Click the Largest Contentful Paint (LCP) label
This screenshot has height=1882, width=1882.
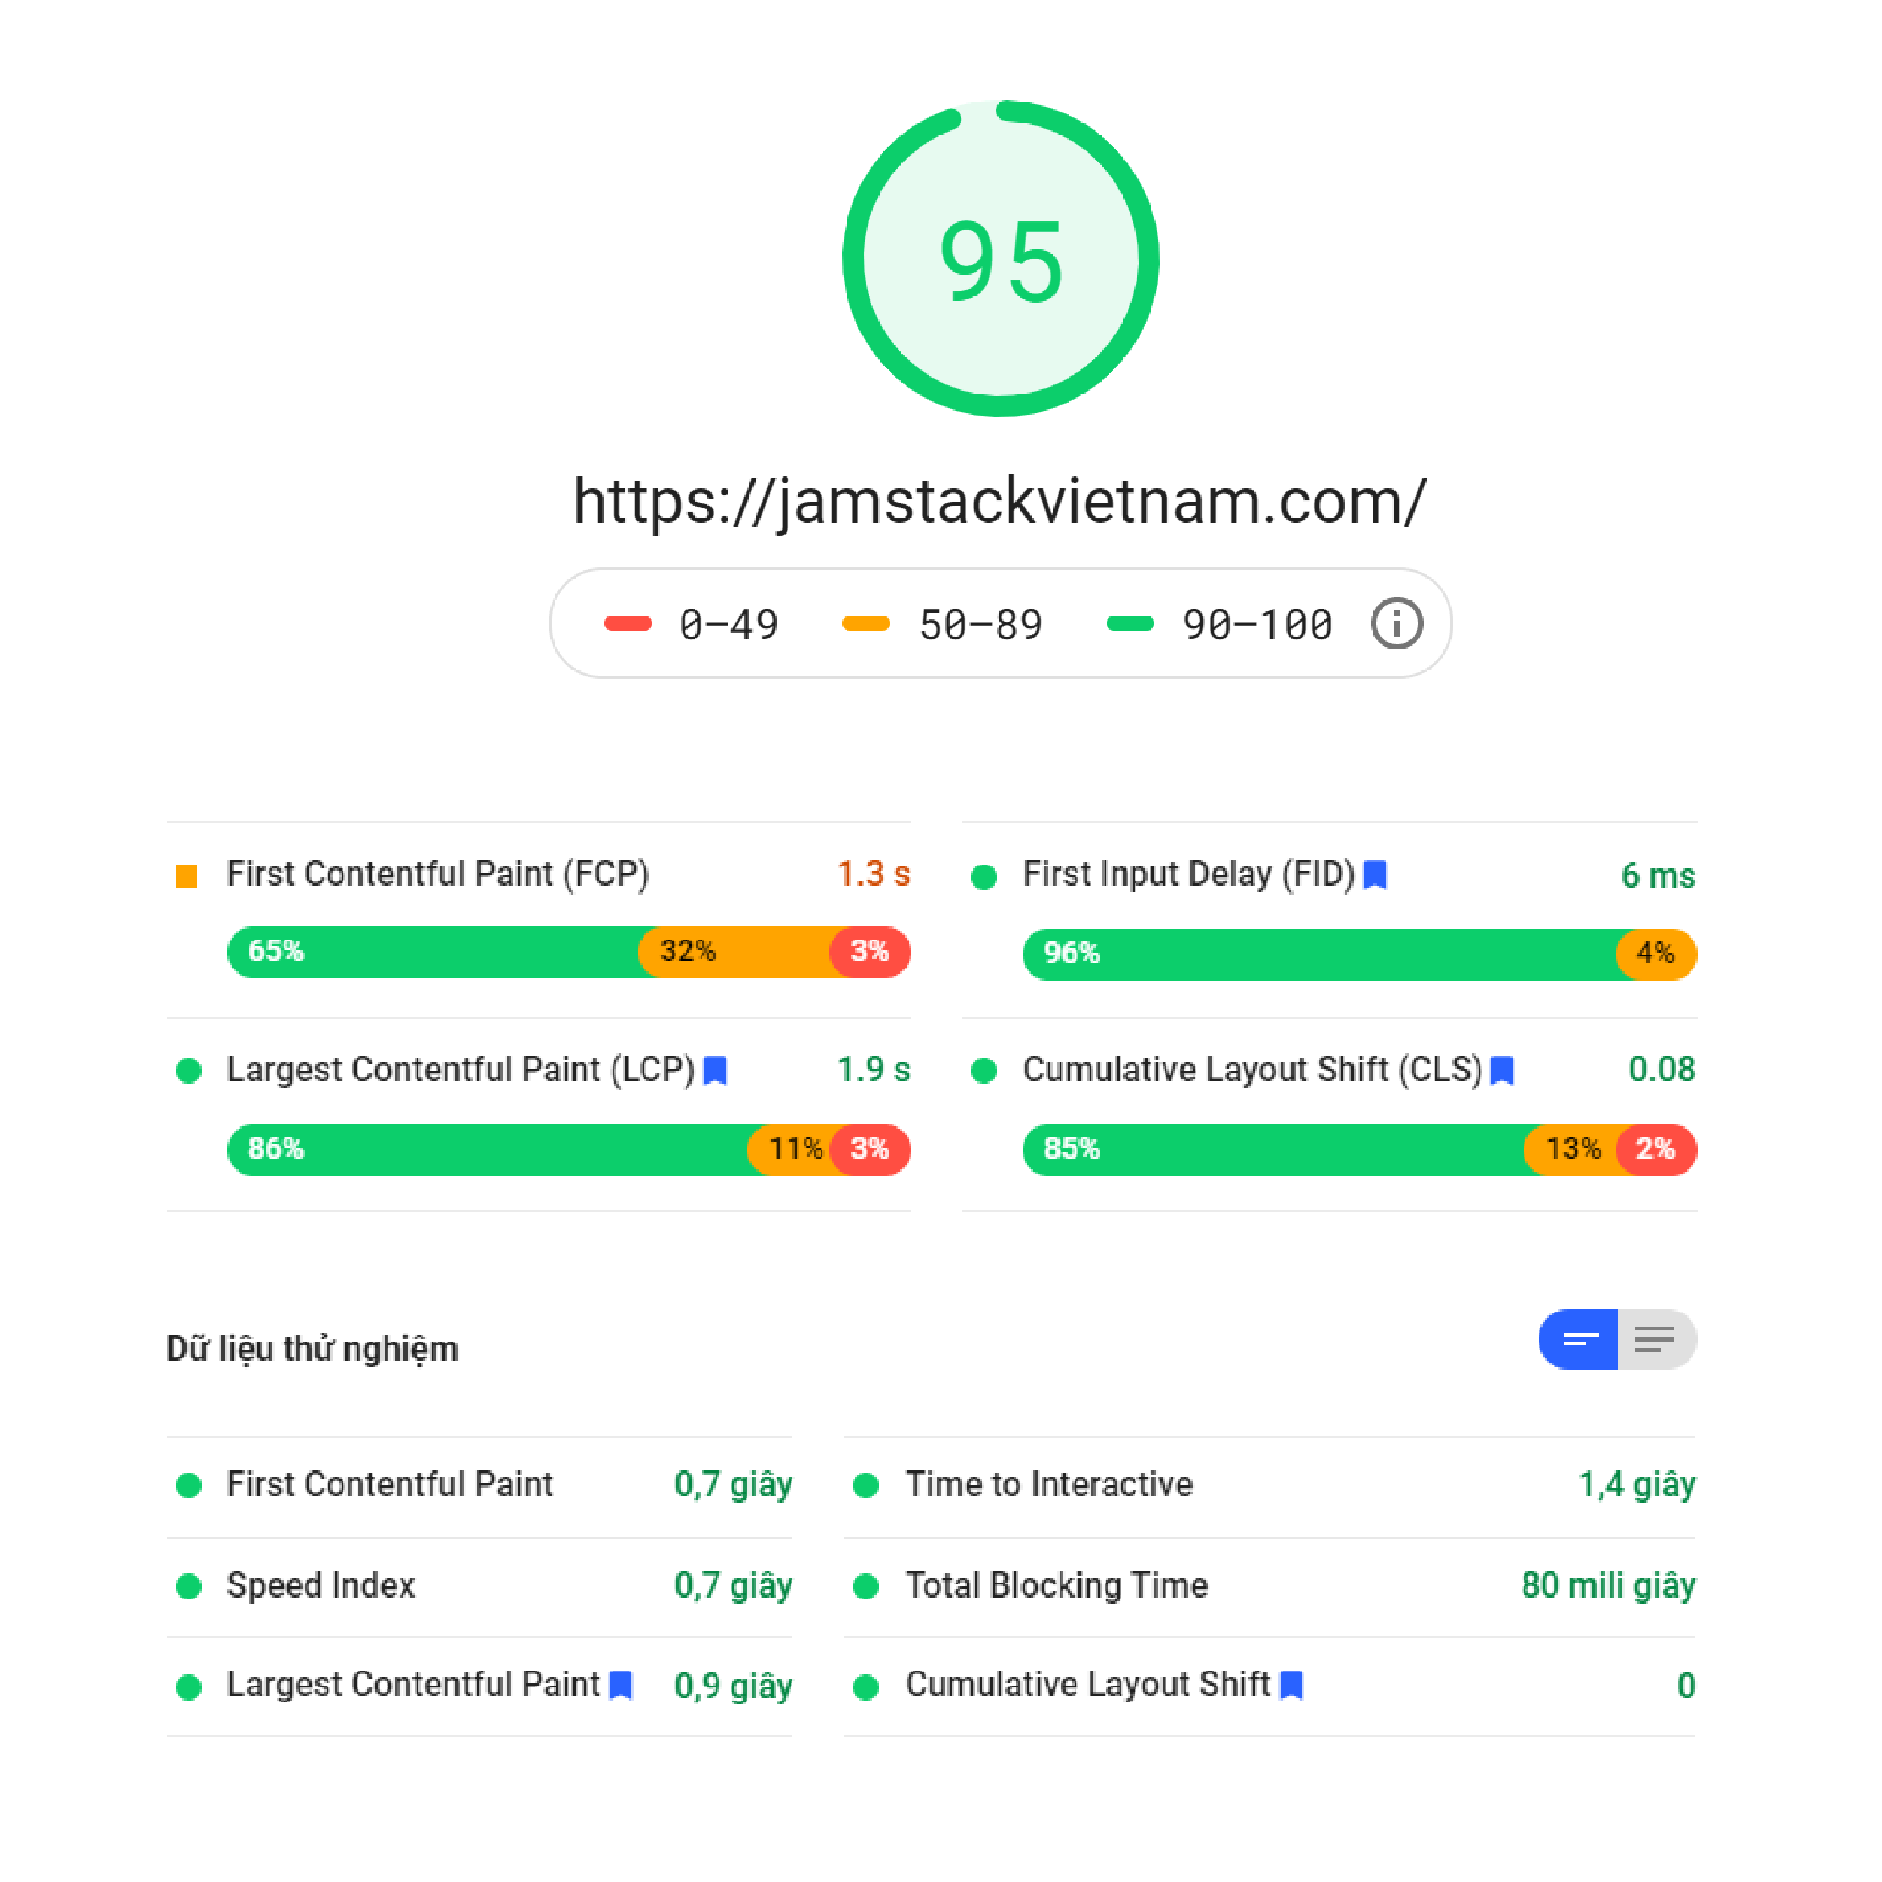[x=461, y=1069]
